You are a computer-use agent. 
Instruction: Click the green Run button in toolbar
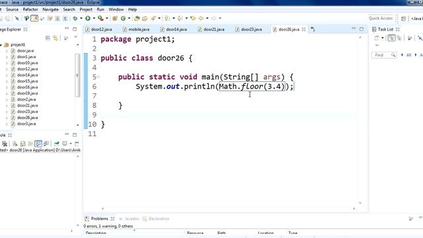(88, 19)
